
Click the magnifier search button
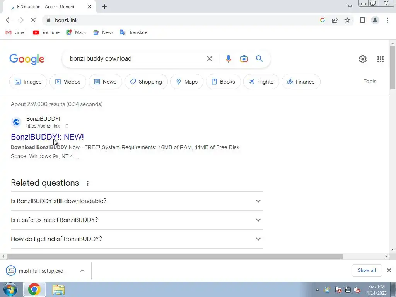tap(259, 59)
